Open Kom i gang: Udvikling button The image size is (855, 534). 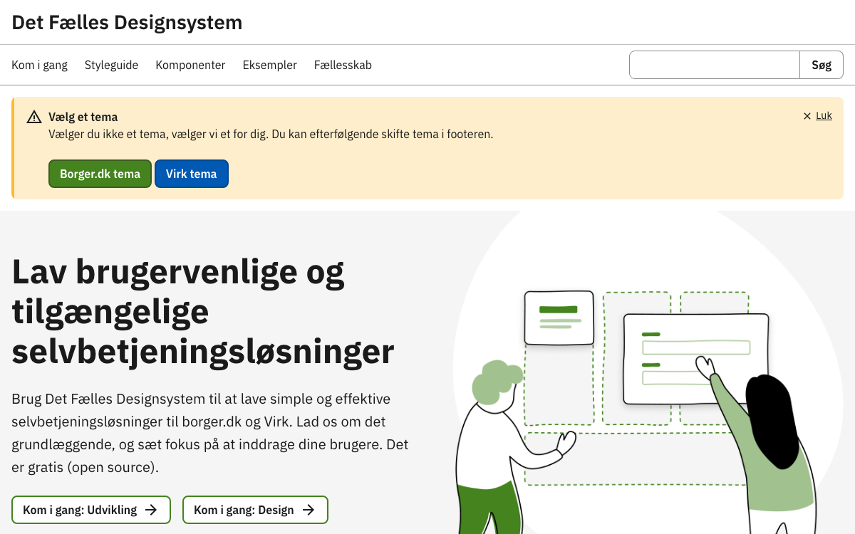[x=91, y=510]
